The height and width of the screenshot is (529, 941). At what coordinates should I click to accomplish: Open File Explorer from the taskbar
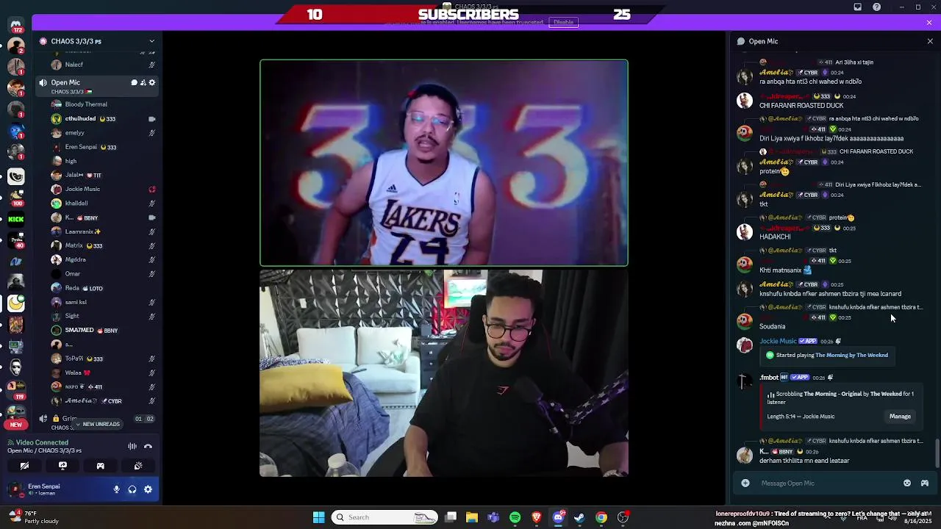[x=471, y=517]
